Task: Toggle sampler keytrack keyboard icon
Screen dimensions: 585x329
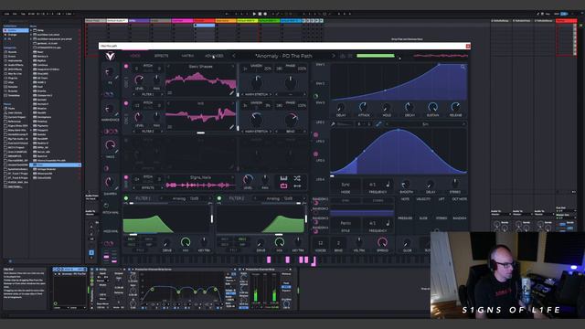Action: [284, 179]
